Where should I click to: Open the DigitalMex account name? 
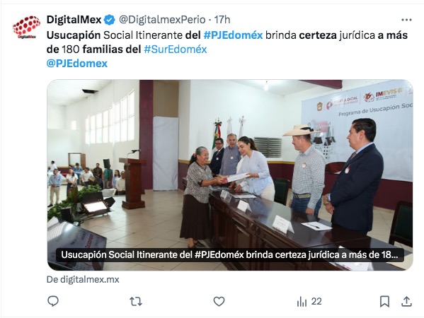[x=74, y=20]
